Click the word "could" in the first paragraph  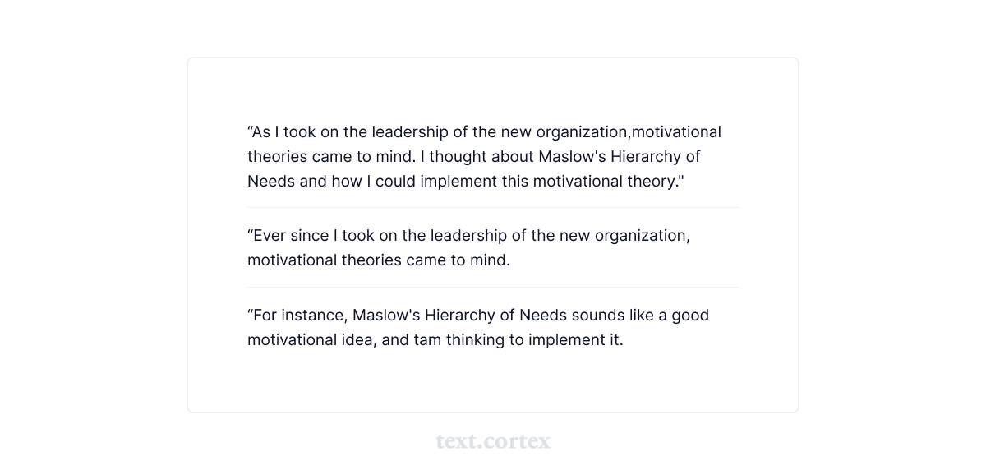pos(395,182)
